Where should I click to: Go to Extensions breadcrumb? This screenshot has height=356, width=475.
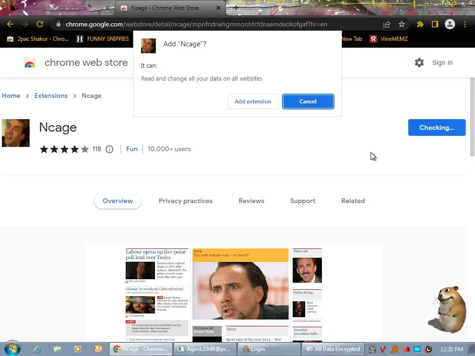(51, 95)
